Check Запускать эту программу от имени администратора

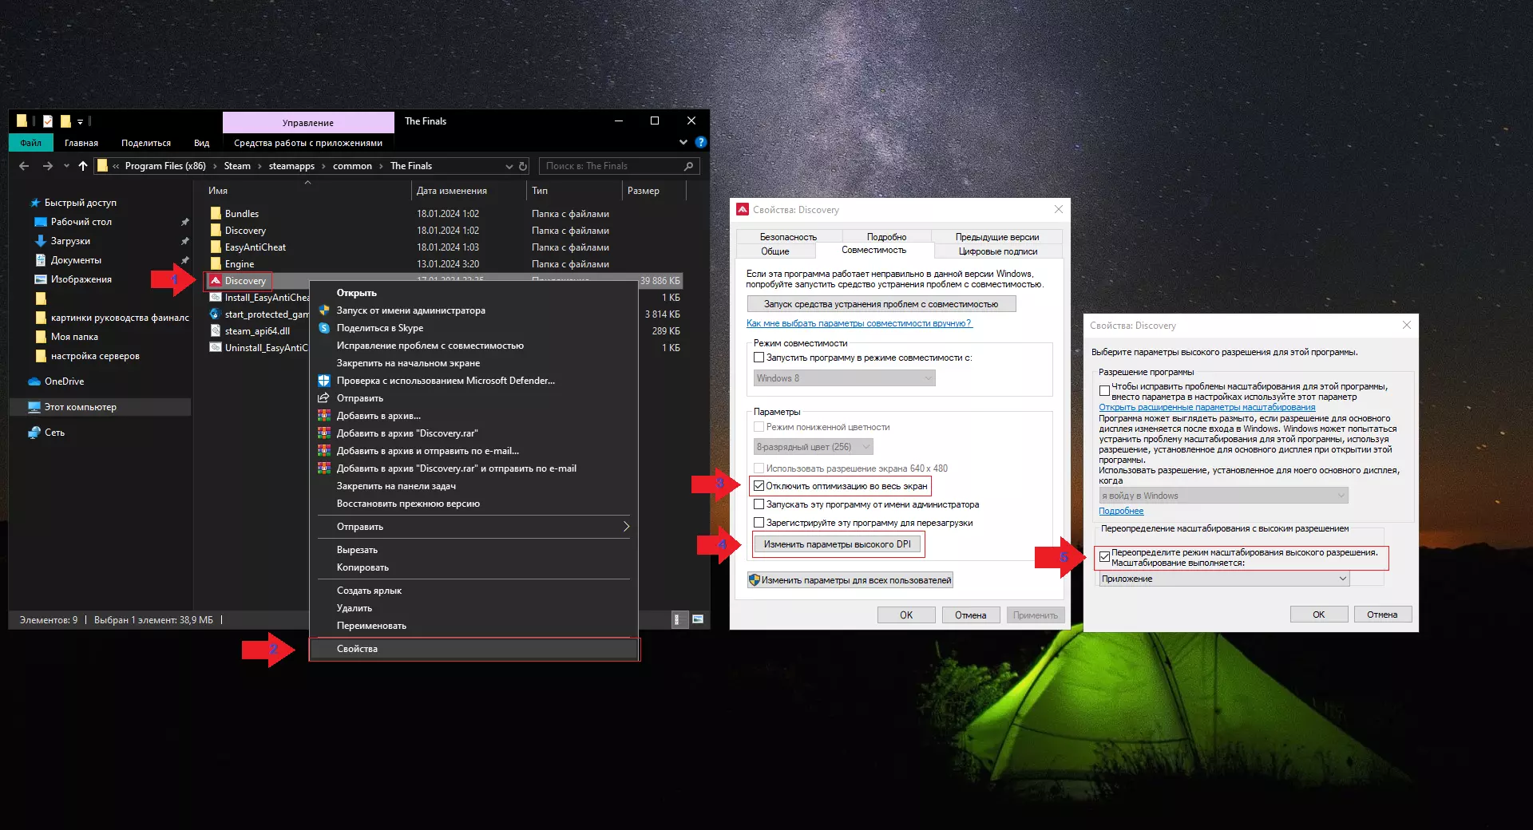pyautogui.click(x=759, y=504)
